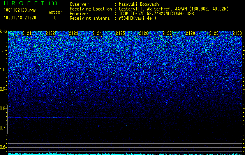Click the 1.1 kHz axis label
The image size is (245, 155).
pyautogui.click(x=4, y=50)
